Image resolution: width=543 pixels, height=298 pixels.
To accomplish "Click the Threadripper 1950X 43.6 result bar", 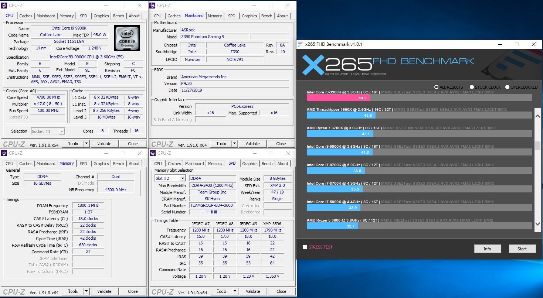I will 341,116.
